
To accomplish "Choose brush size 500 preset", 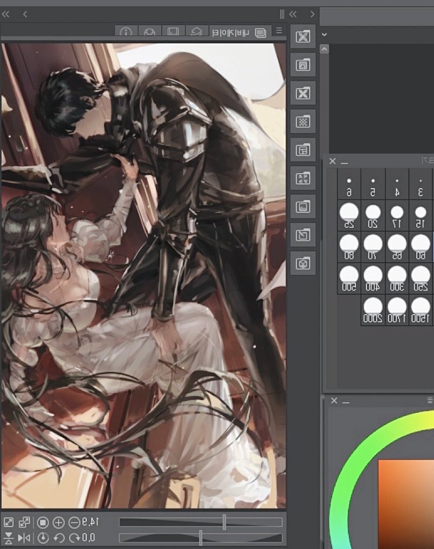I will pyautogui.click(x=349, y=279).
